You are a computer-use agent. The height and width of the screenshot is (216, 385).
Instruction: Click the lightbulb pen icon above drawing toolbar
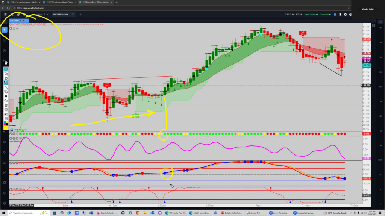6,63
